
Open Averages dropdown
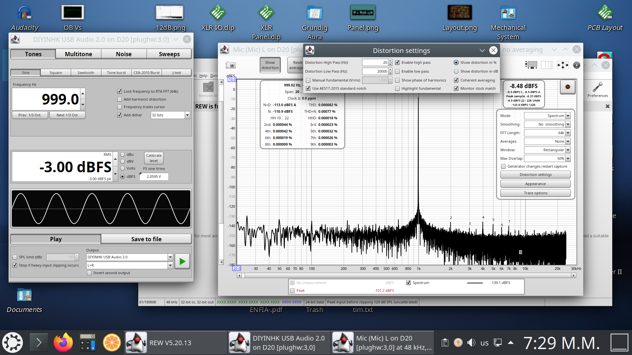547,141
